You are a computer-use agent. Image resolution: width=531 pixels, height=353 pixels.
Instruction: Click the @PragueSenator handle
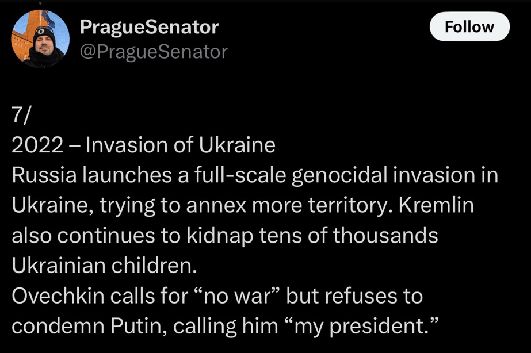pos(154,52)
